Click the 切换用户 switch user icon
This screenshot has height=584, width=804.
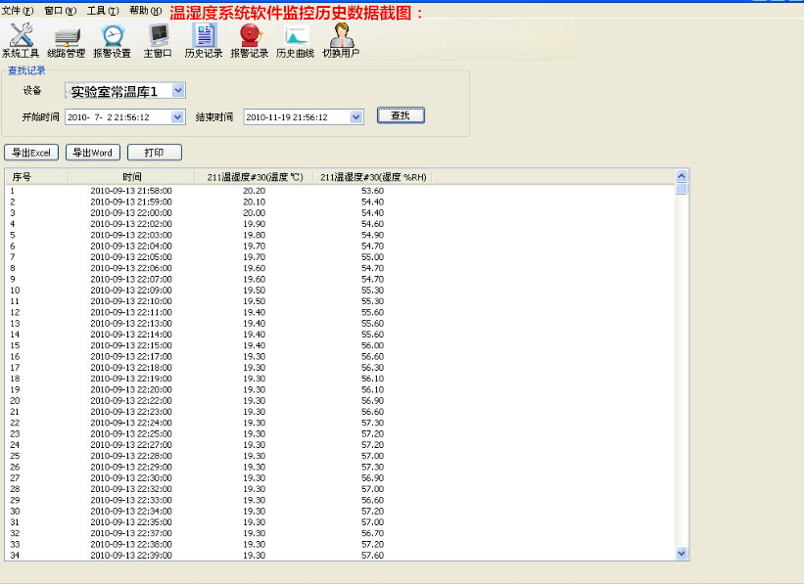341,37
